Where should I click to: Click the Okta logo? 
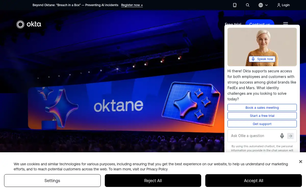29,24
